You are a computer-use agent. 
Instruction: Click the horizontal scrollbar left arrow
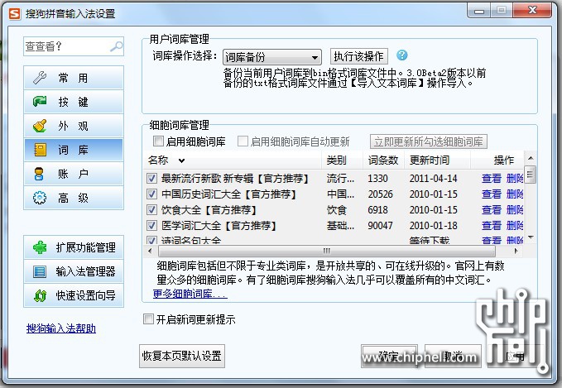pos(150,251)
